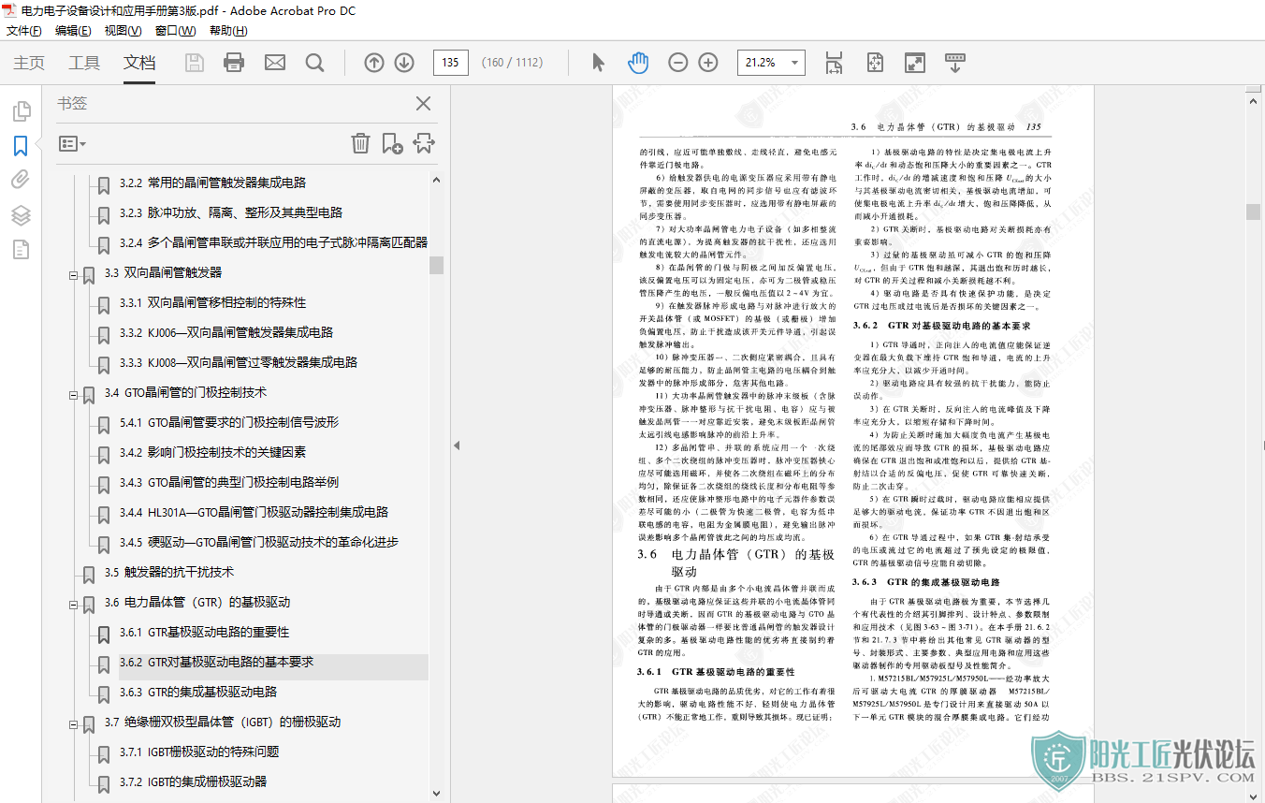Open the Page thumbnails panel icon
1265x803 pixels.
tap(21, 112)
